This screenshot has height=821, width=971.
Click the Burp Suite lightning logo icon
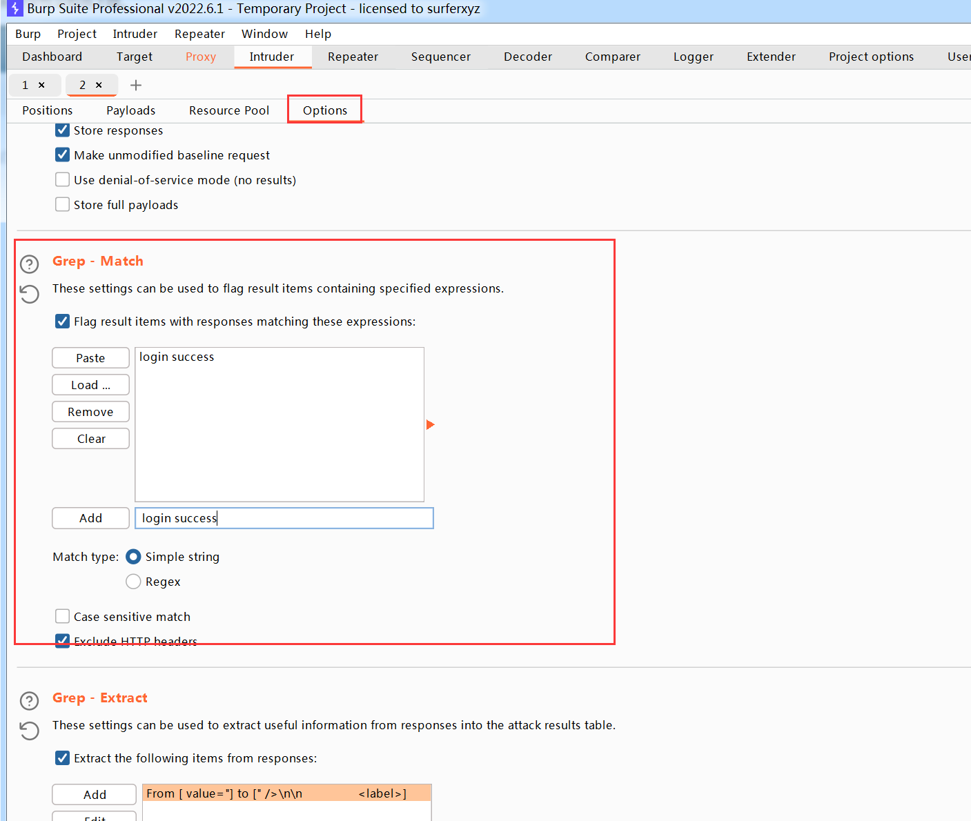(14, 9)
